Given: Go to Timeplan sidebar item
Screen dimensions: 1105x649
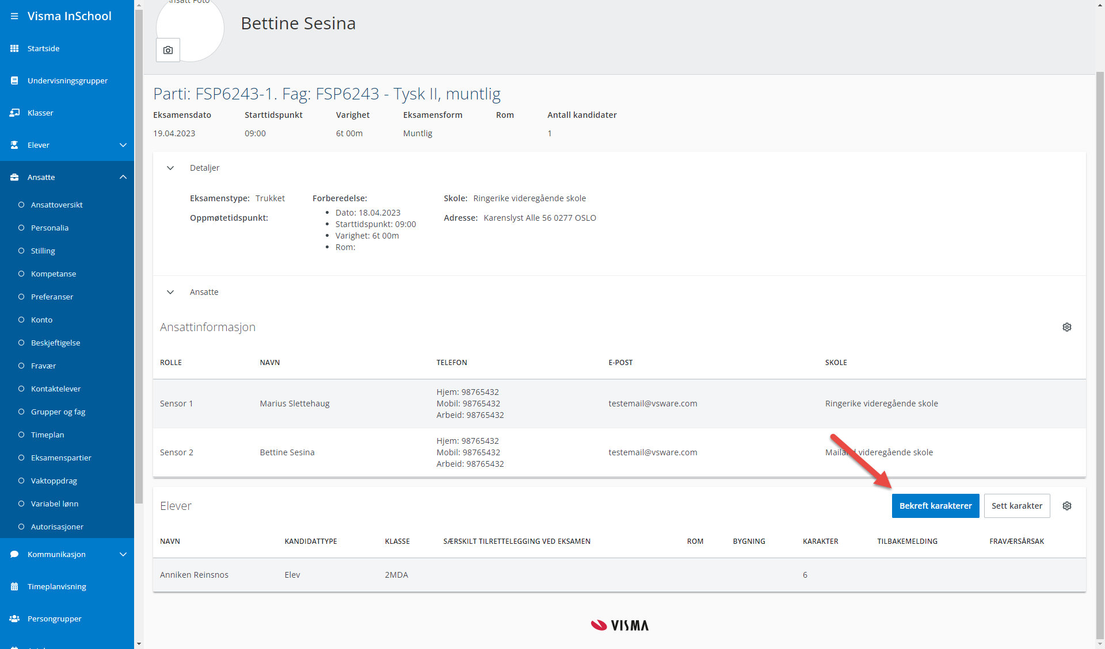Looking at the screenshot, I should (47, 435).
